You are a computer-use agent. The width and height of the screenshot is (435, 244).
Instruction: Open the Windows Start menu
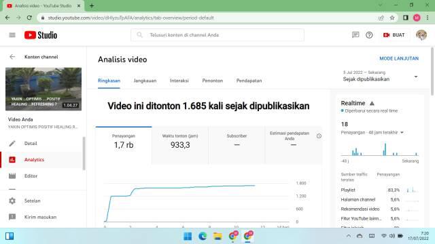point(188,237)
